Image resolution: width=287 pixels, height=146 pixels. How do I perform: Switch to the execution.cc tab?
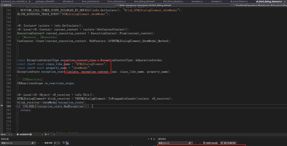tap(197, 1)
